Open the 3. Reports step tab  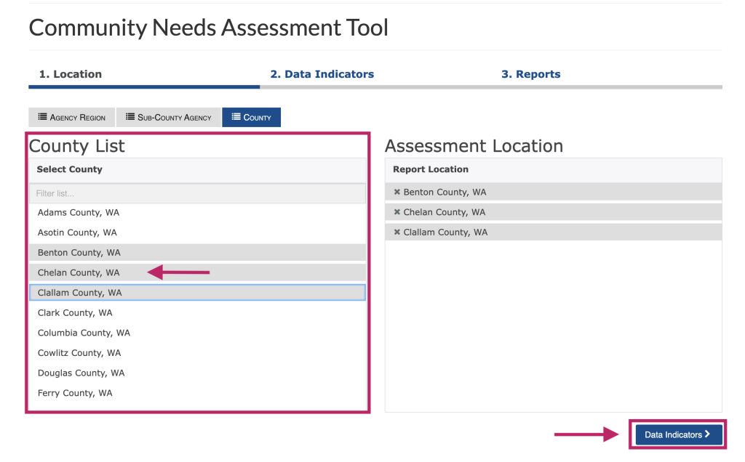pos(530,73)
